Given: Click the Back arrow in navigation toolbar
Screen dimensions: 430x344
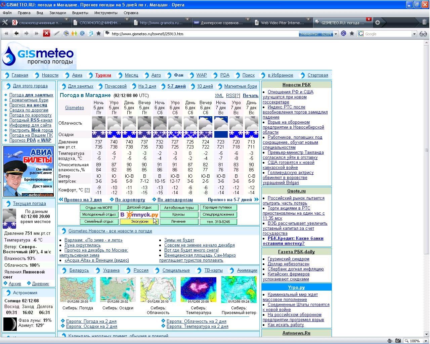Looking at the screenshot, I should 16,33.
